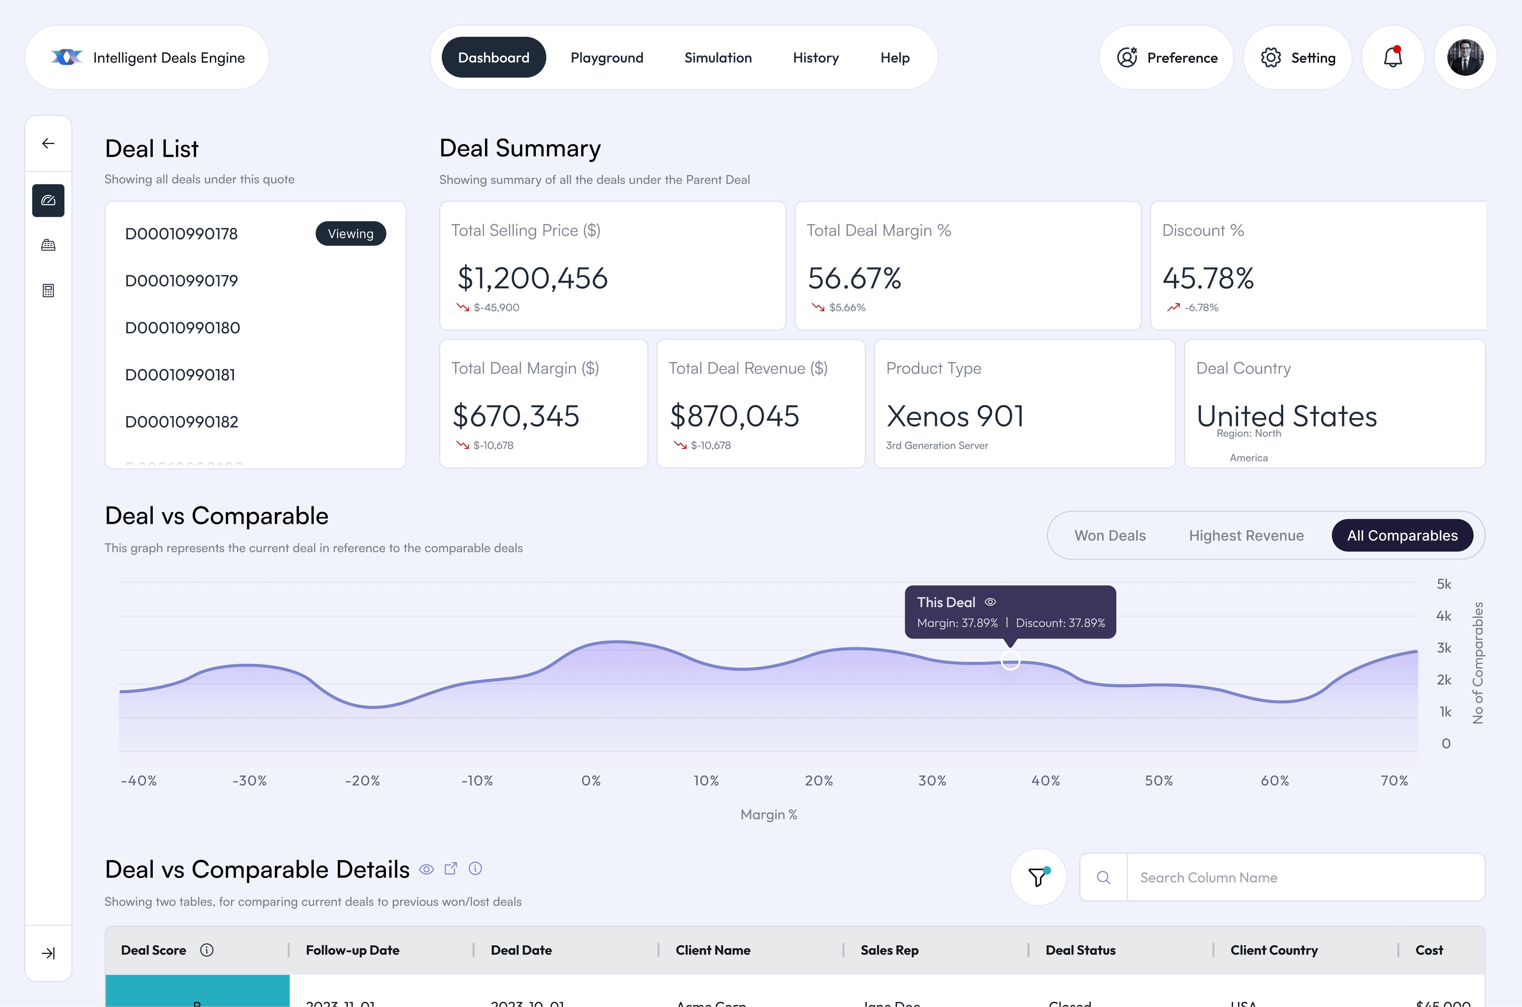Screen dimensions: 1522x1007
Task: Click the back arrow in sidebar
Action: pos(48,143)
